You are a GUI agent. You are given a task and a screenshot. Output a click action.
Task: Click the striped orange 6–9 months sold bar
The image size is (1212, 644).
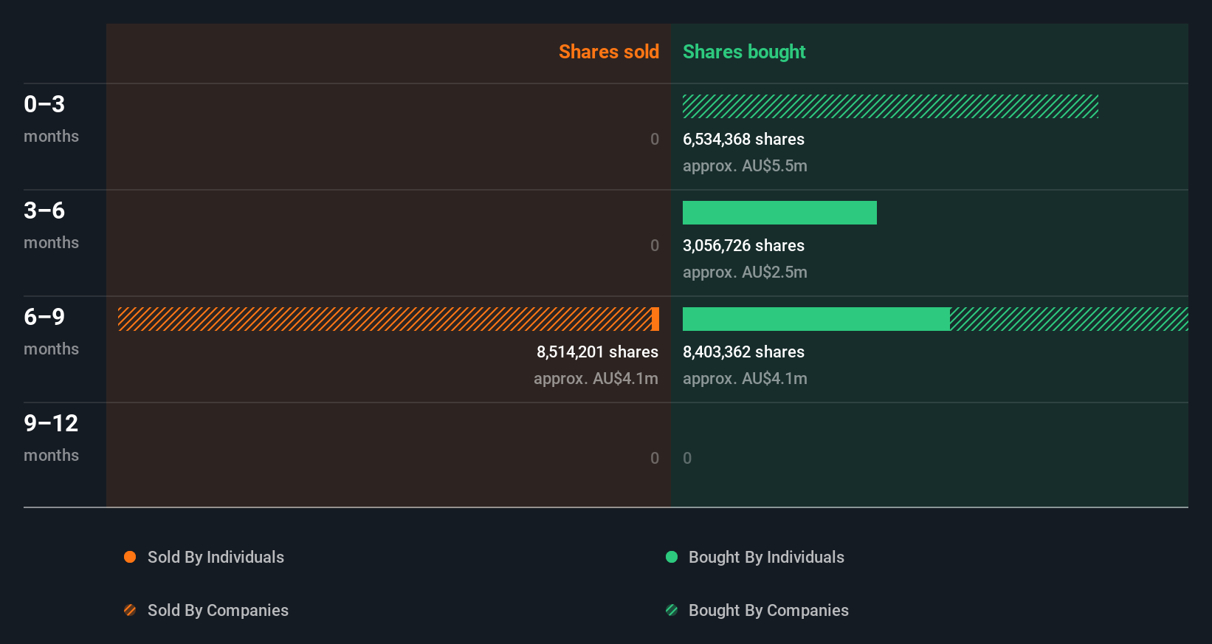coord(384,319)
